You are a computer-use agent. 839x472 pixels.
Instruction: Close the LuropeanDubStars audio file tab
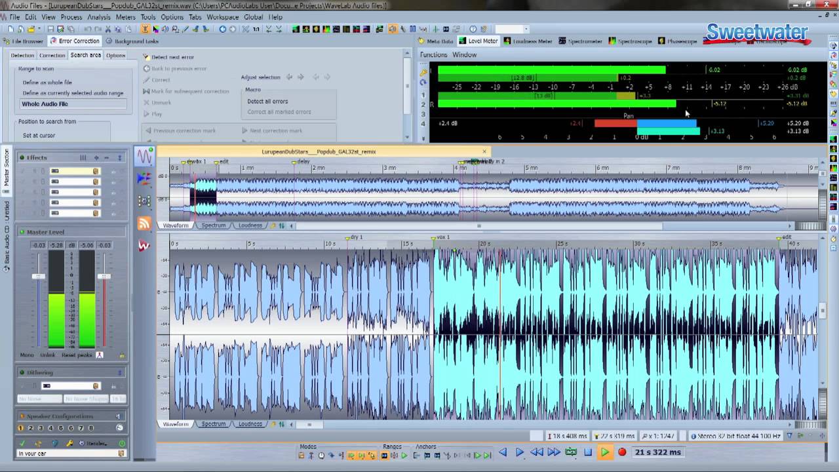pos(484,151)
